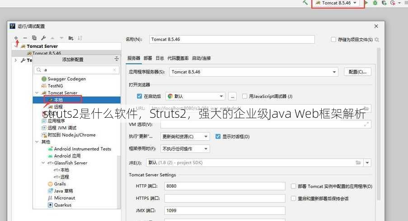This screenshot has height=221, width=408.
Task: Click the green Run icon in toolbar
Action: 366,3
